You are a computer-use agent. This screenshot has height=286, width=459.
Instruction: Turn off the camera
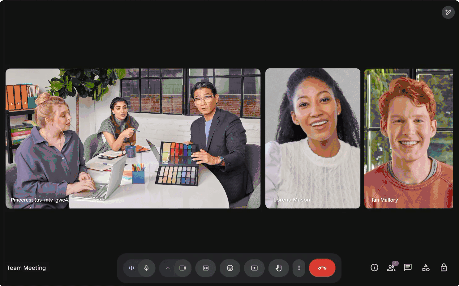(x=182, y=268)
